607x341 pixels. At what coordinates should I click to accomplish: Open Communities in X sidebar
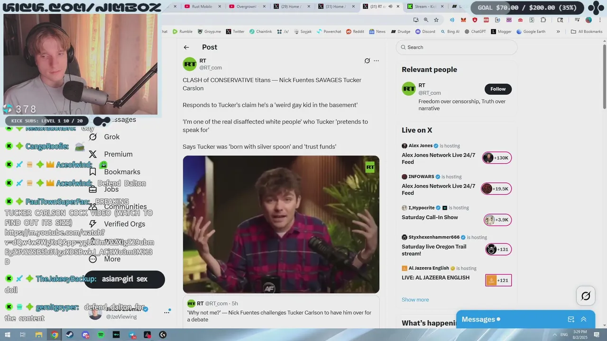pos(118,206)
